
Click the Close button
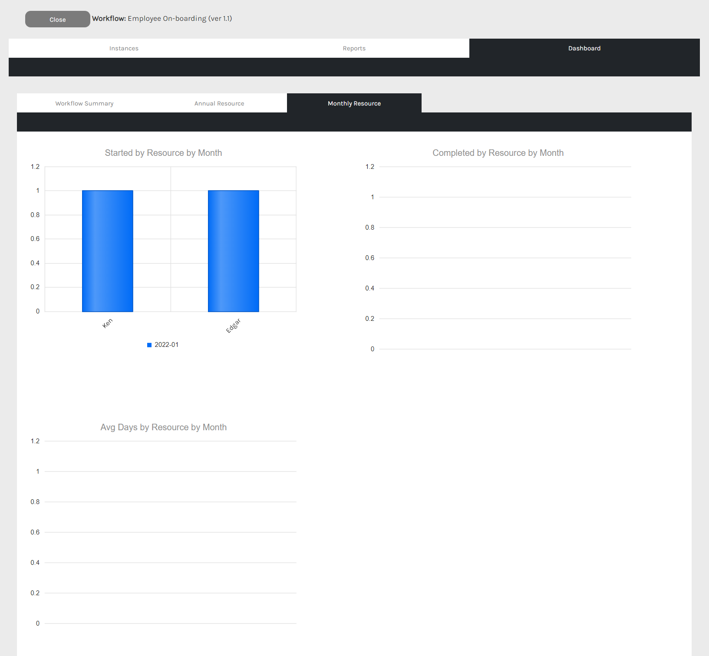click(x=57, y=20)
